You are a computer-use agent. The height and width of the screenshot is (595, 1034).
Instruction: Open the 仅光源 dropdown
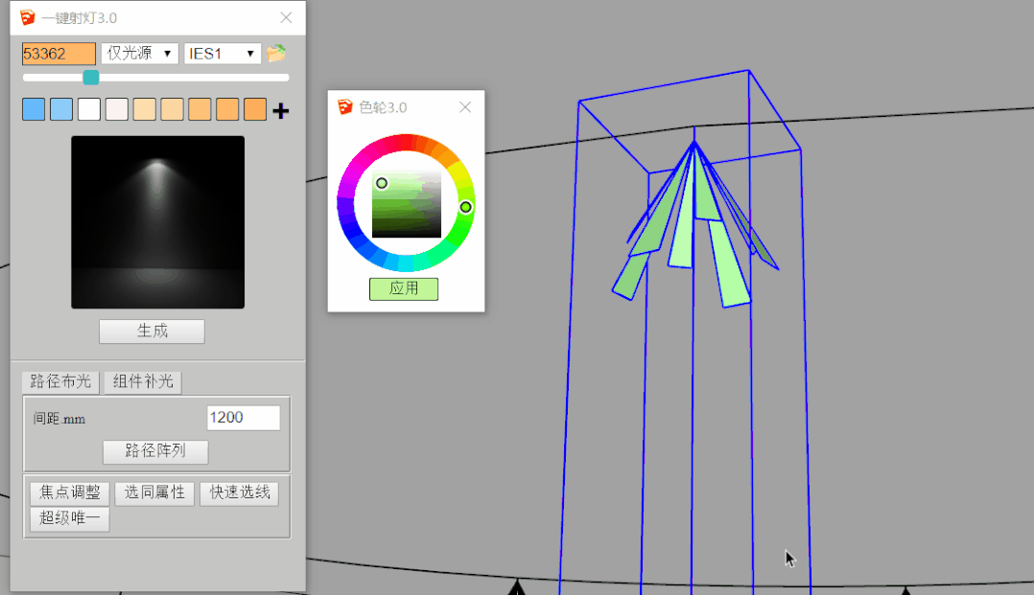tap(139, 54)
